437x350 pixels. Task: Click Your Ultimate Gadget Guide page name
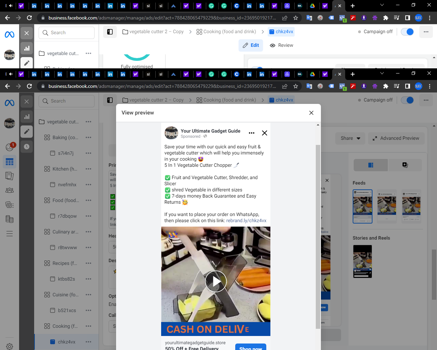(x=210, y=131)
